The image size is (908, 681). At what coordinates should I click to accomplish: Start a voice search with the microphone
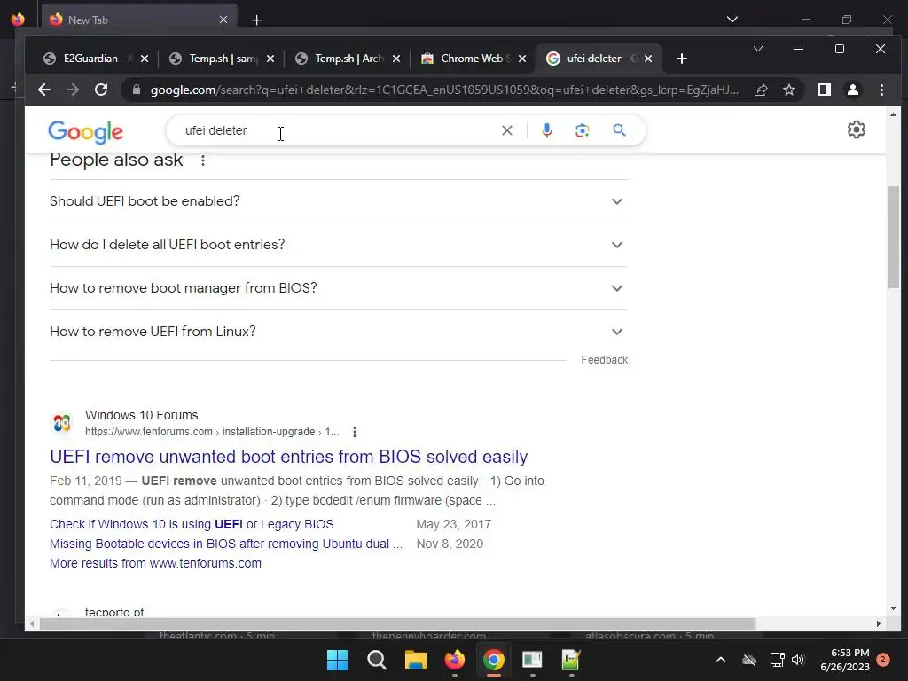click(546, 130)
